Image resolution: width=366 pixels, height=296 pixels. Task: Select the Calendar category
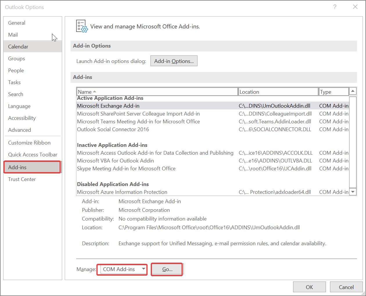[x=18, y=46]
